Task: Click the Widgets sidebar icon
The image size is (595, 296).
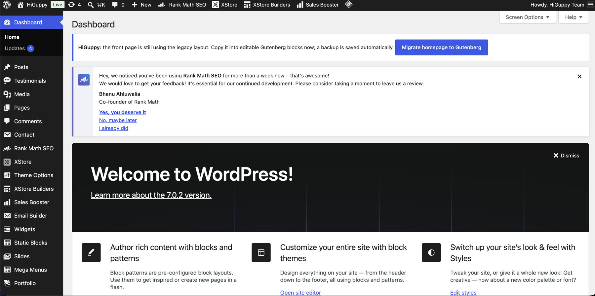Action: [x=7, y=229]
